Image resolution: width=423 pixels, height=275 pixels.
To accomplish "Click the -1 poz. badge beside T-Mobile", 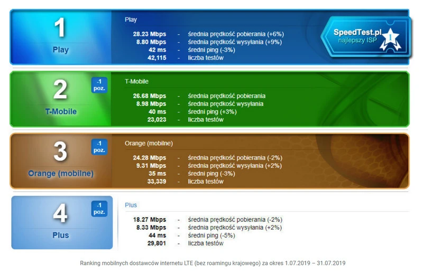I will pos(99,85).
